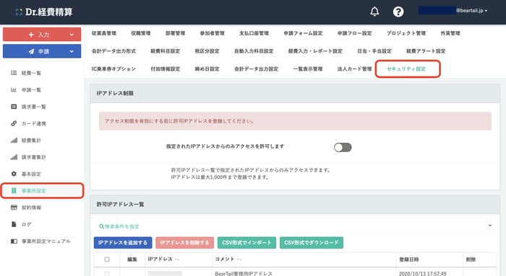
Task: Open the IC乗車券オプション tab
Action: (113, 69)
